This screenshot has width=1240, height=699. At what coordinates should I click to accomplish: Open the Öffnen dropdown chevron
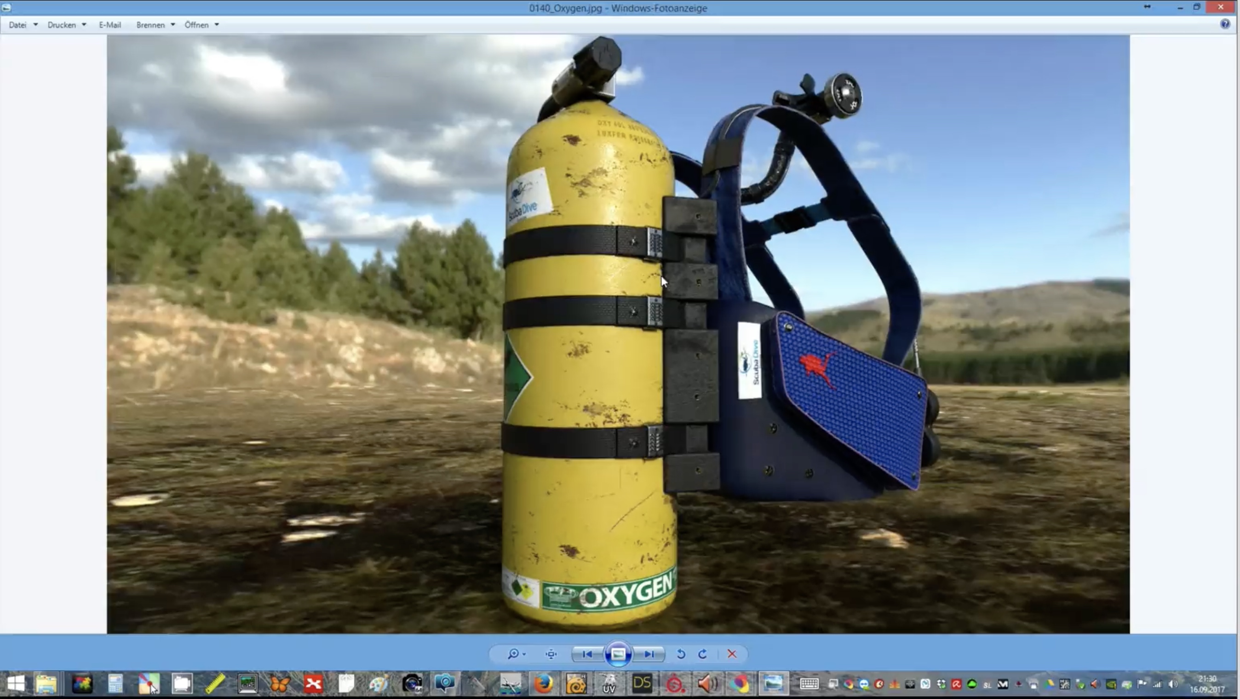click(x=216, y=24)
